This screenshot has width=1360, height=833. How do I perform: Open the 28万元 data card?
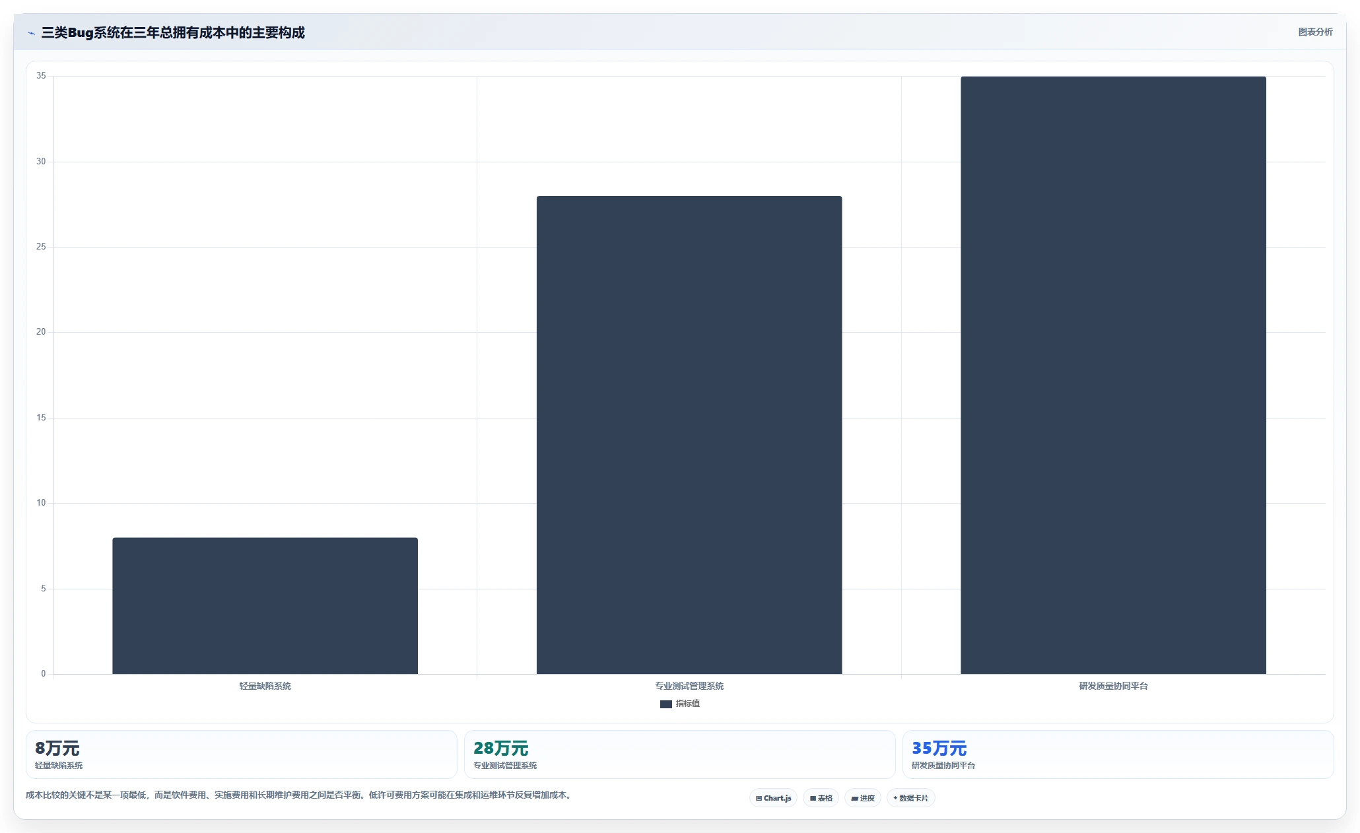(x=679, y=754)
